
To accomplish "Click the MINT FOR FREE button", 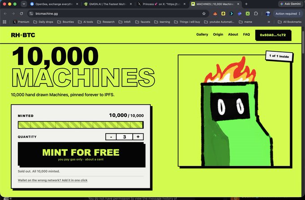I will (82, 154).
